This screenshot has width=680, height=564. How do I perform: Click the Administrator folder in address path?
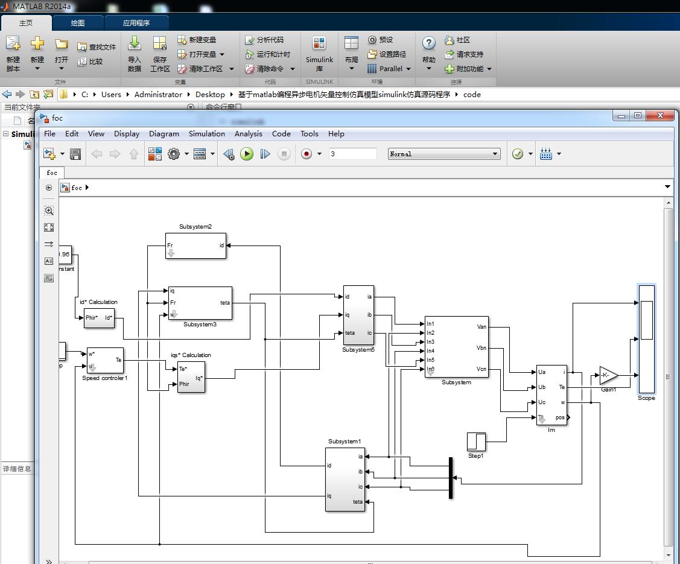pos(158,95)
